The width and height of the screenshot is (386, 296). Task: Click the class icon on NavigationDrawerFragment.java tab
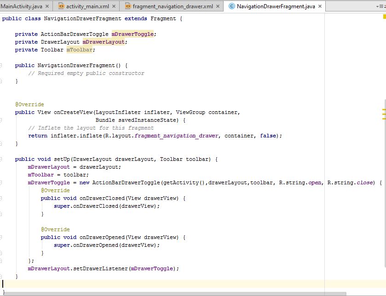pos(231,6)
